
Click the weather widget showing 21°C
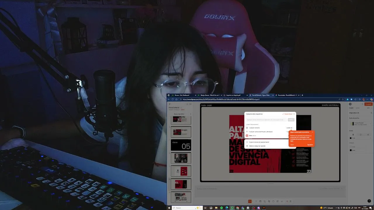(327, 208)
